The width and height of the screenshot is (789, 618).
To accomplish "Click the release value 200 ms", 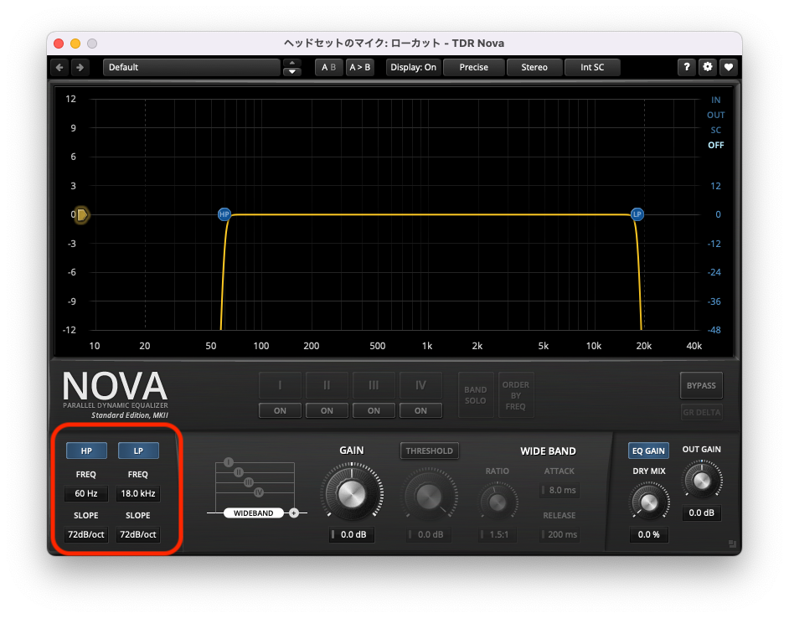I will [559, 534].
